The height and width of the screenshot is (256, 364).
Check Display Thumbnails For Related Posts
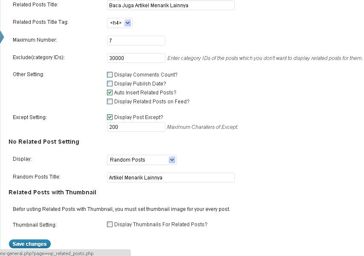[110, 225]
